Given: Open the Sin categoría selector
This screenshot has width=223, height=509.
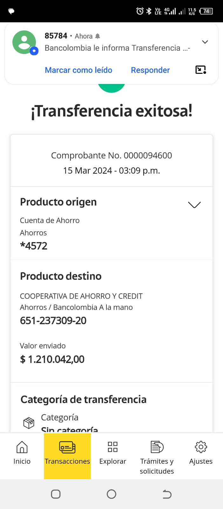Looking at the screenshot, I should point(70,429).
